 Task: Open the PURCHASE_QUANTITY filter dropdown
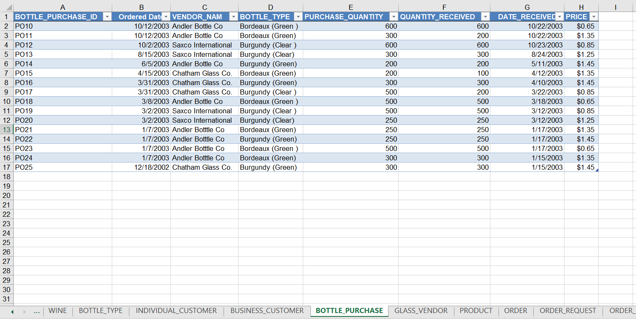coord(394,16)
